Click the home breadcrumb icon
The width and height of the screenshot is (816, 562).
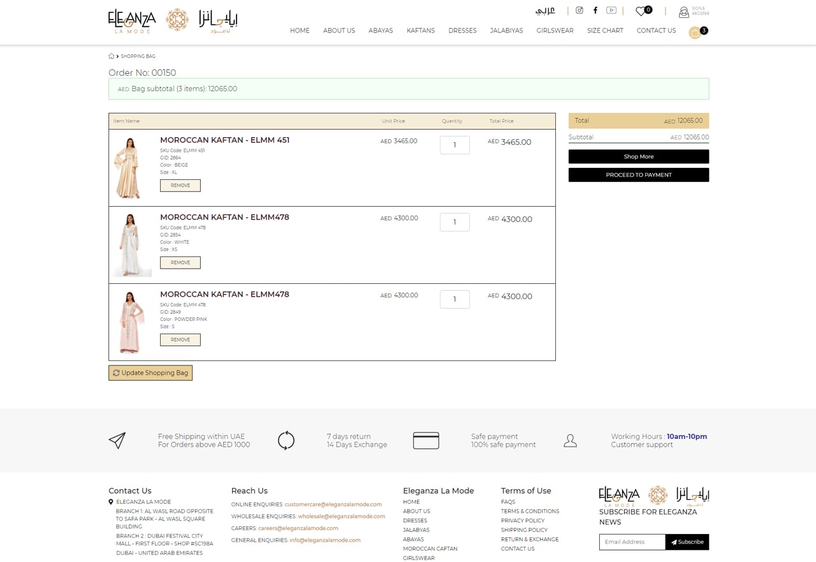(x=112, y=56)
